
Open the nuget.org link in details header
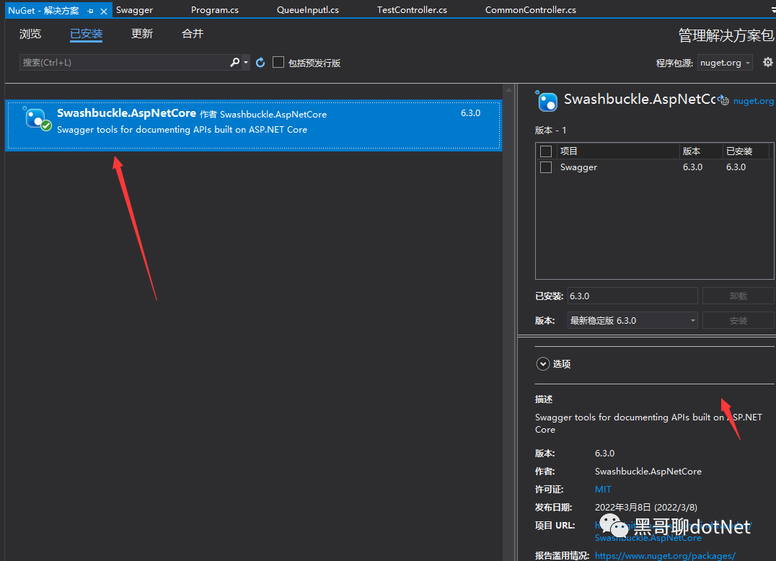(753, 101)
